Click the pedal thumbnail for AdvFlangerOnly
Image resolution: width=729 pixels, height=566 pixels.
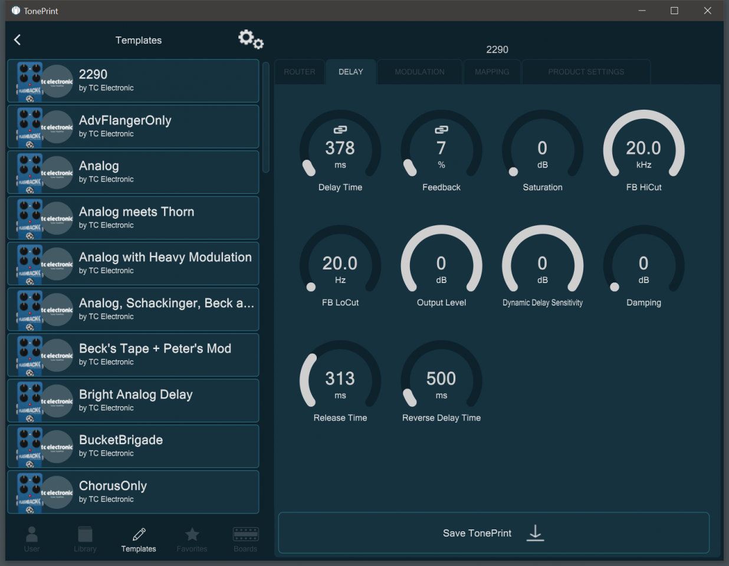29,127
